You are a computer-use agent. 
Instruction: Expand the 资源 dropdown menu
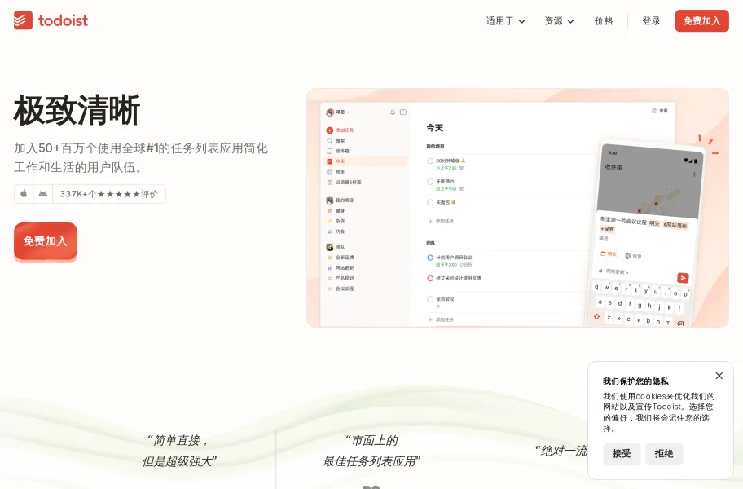point(559,21)
